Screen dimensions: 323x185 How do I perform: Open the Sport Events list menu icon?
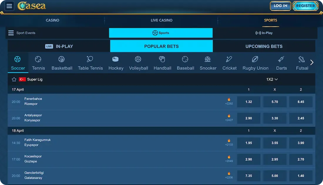coord(11,33)
